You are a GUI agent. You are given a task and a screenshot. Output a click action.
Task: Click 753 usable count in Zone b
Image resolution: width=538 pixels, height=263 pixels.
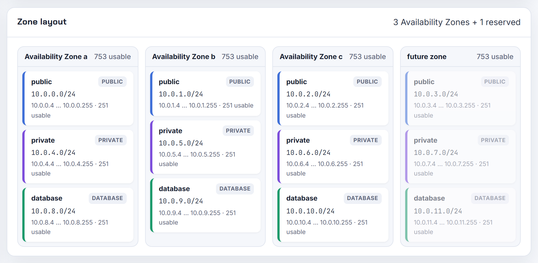[240, 57]
